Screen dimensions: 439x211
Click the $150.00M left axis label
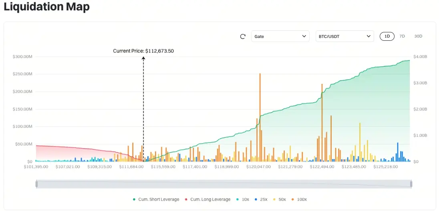(22, 109)
